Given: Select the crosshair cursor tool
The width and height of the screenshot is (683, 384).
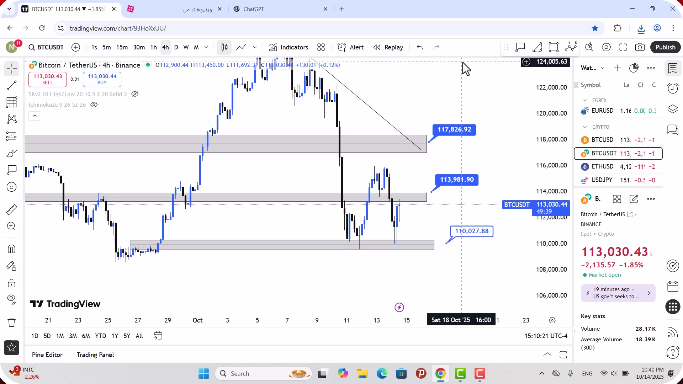Looking at the screenshot, I should (x=11, y=69).
